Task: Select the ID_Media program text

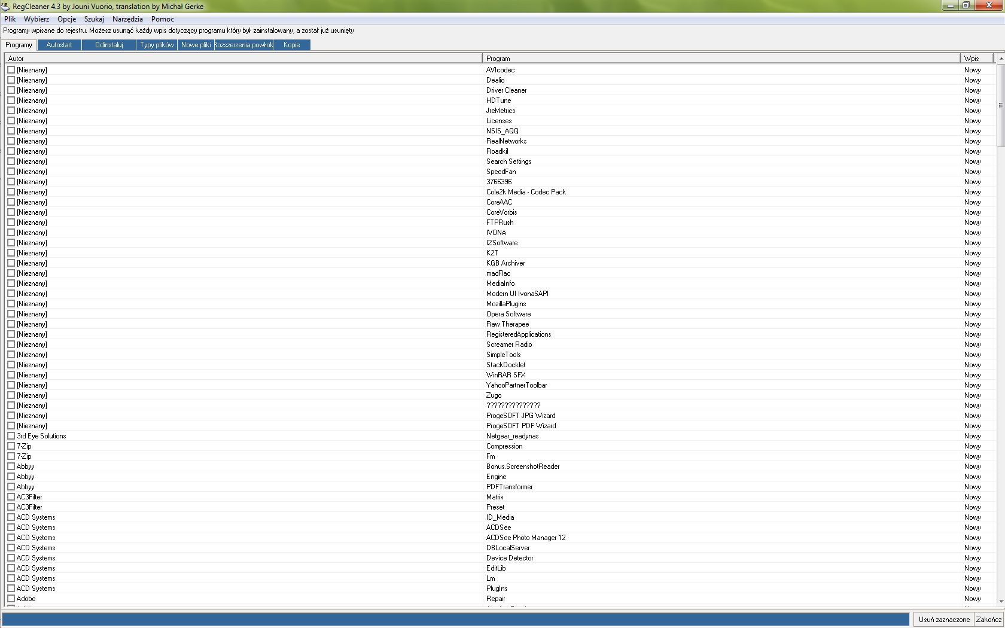Action: point(500,517)
